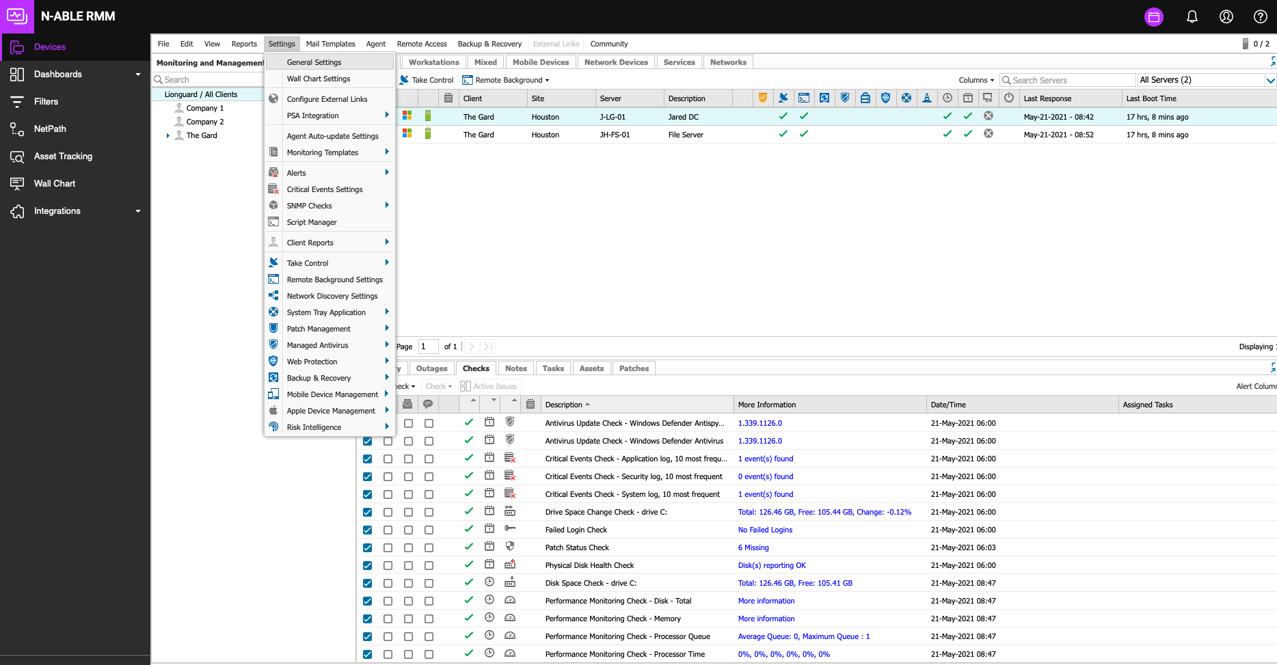The width and height of the screenshot is (1277, 665).
Task: Open NetPath from the sidebar
Action: (50, 128)
